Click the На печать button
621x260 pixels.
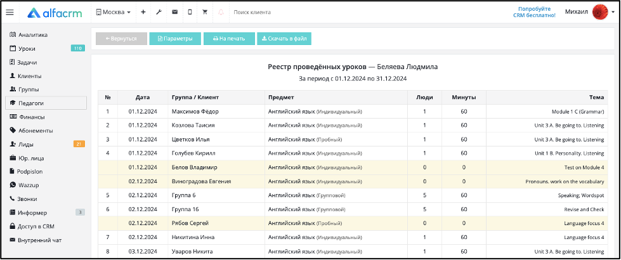pos(229,39)
